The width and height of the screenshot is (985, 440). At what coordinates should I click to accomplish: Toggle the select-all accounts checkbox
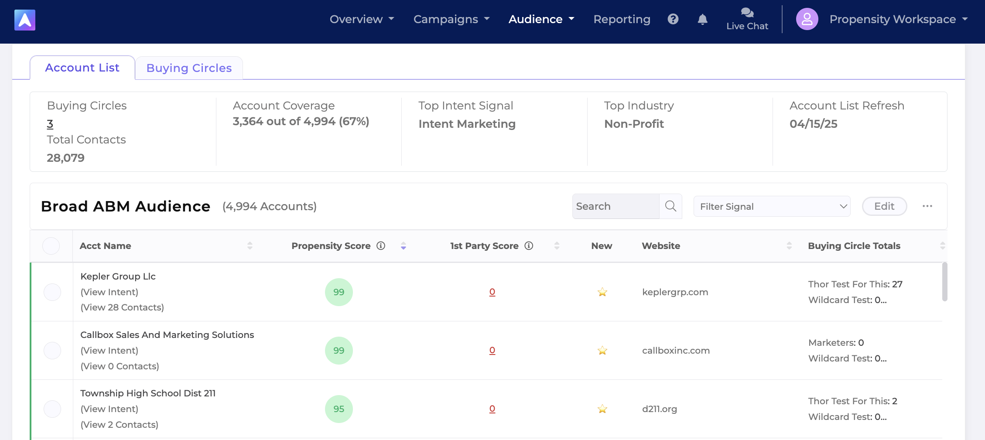point(51,246)
